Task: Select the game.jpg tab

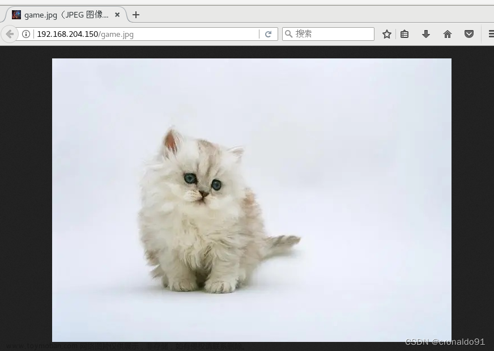Action: (66, 15)
